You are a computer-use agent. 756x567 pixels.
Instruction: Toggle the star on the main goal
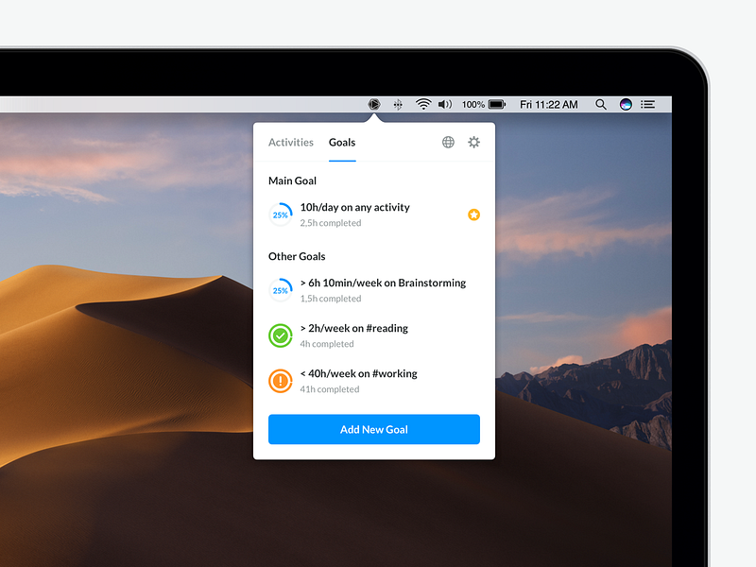tap(474, 215)
